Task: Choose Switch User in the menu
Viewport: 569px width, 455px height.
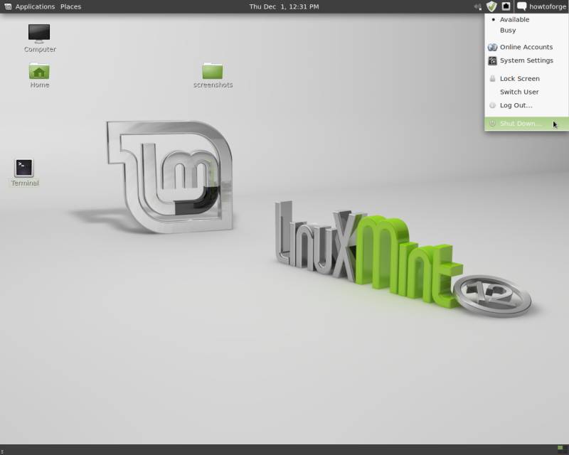Action: coord(526,92)
